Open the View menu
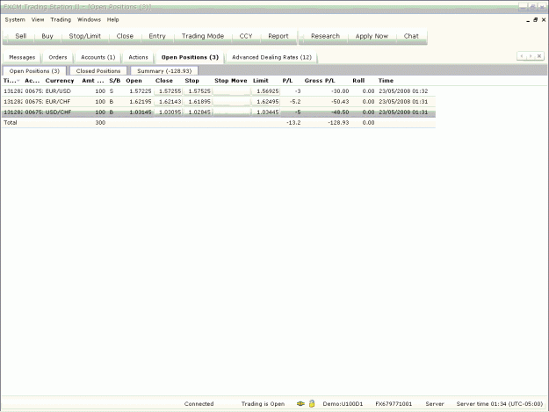Viewport: 549px width, 412px height. [x=38, y=19]
